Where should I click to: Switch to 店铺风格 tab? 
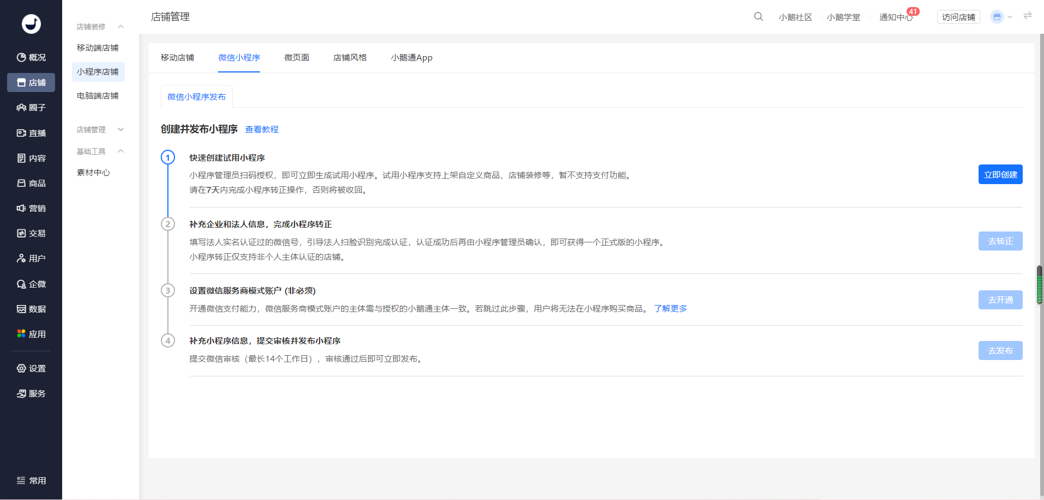click(350, 58)
